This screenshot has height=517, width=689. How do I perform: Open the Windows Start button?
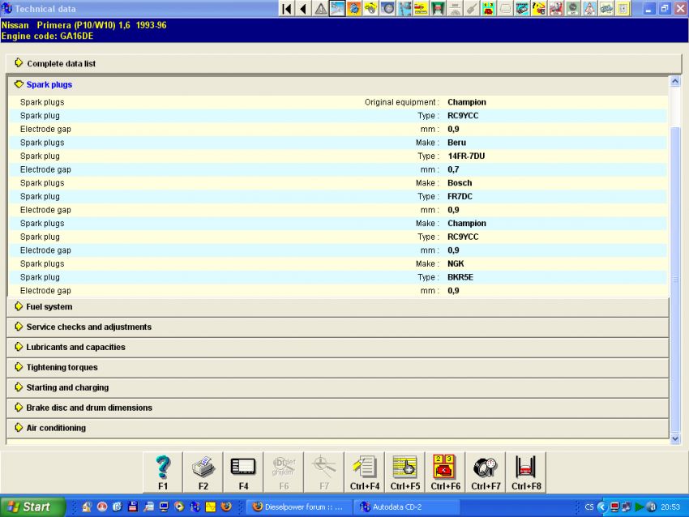33,507
